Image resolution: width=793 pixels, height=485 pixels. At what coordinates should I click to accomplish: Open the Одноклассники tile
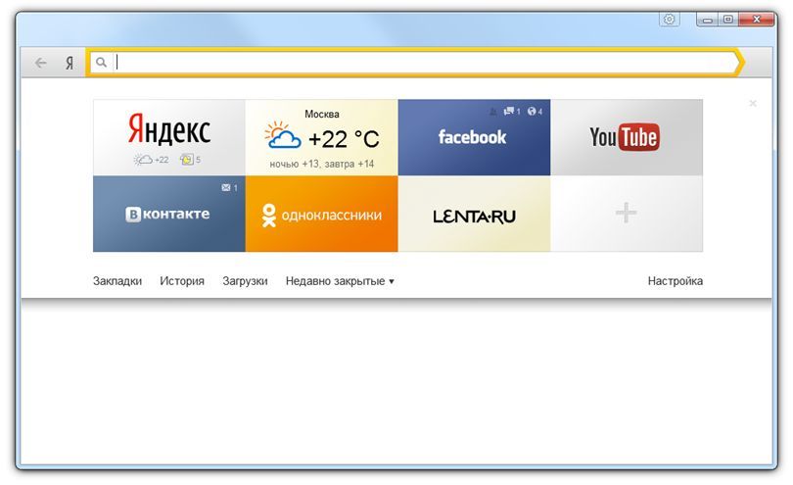point(322,214)
